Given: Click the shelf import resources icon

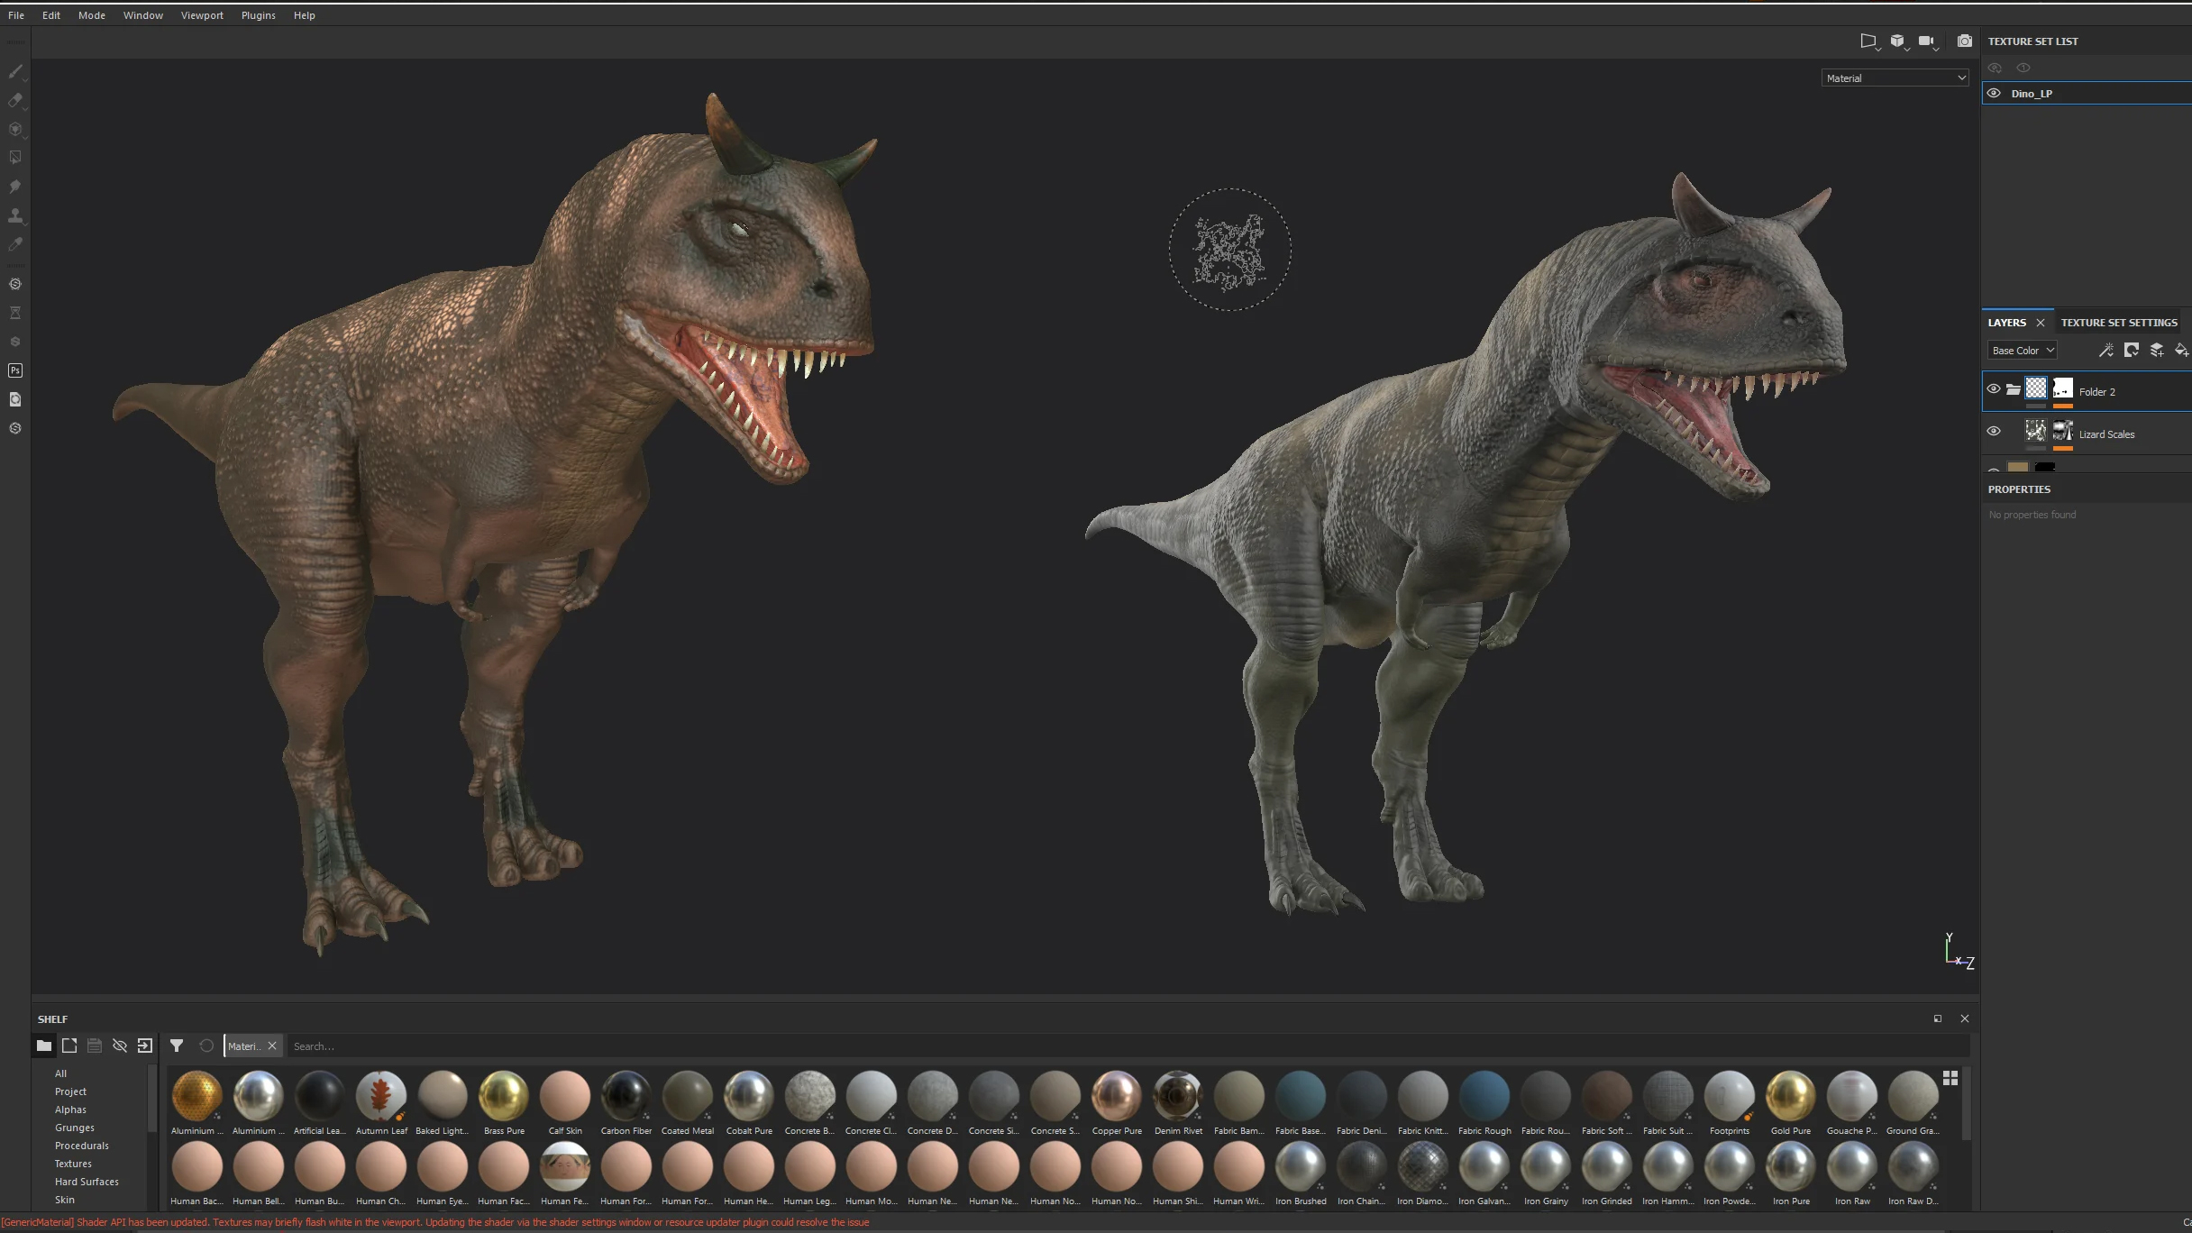Looking at the screenshot, I should pyautogui.click(x=145, y=1046).
